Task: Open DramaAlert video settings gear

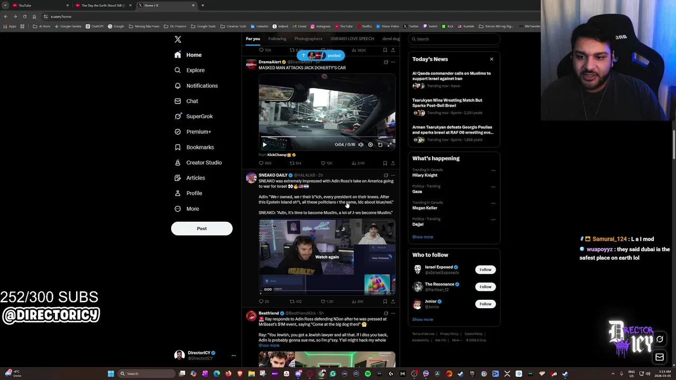Action: (370, 145)
